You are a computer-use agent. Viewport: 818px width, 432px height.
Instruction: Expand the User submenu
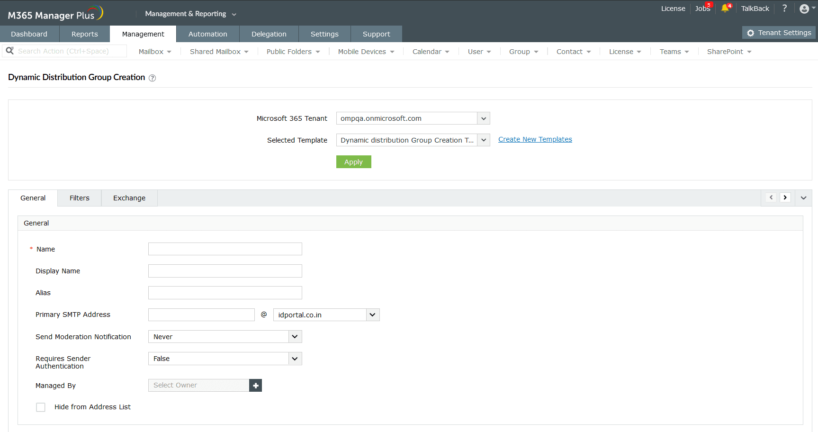[479, 52]
